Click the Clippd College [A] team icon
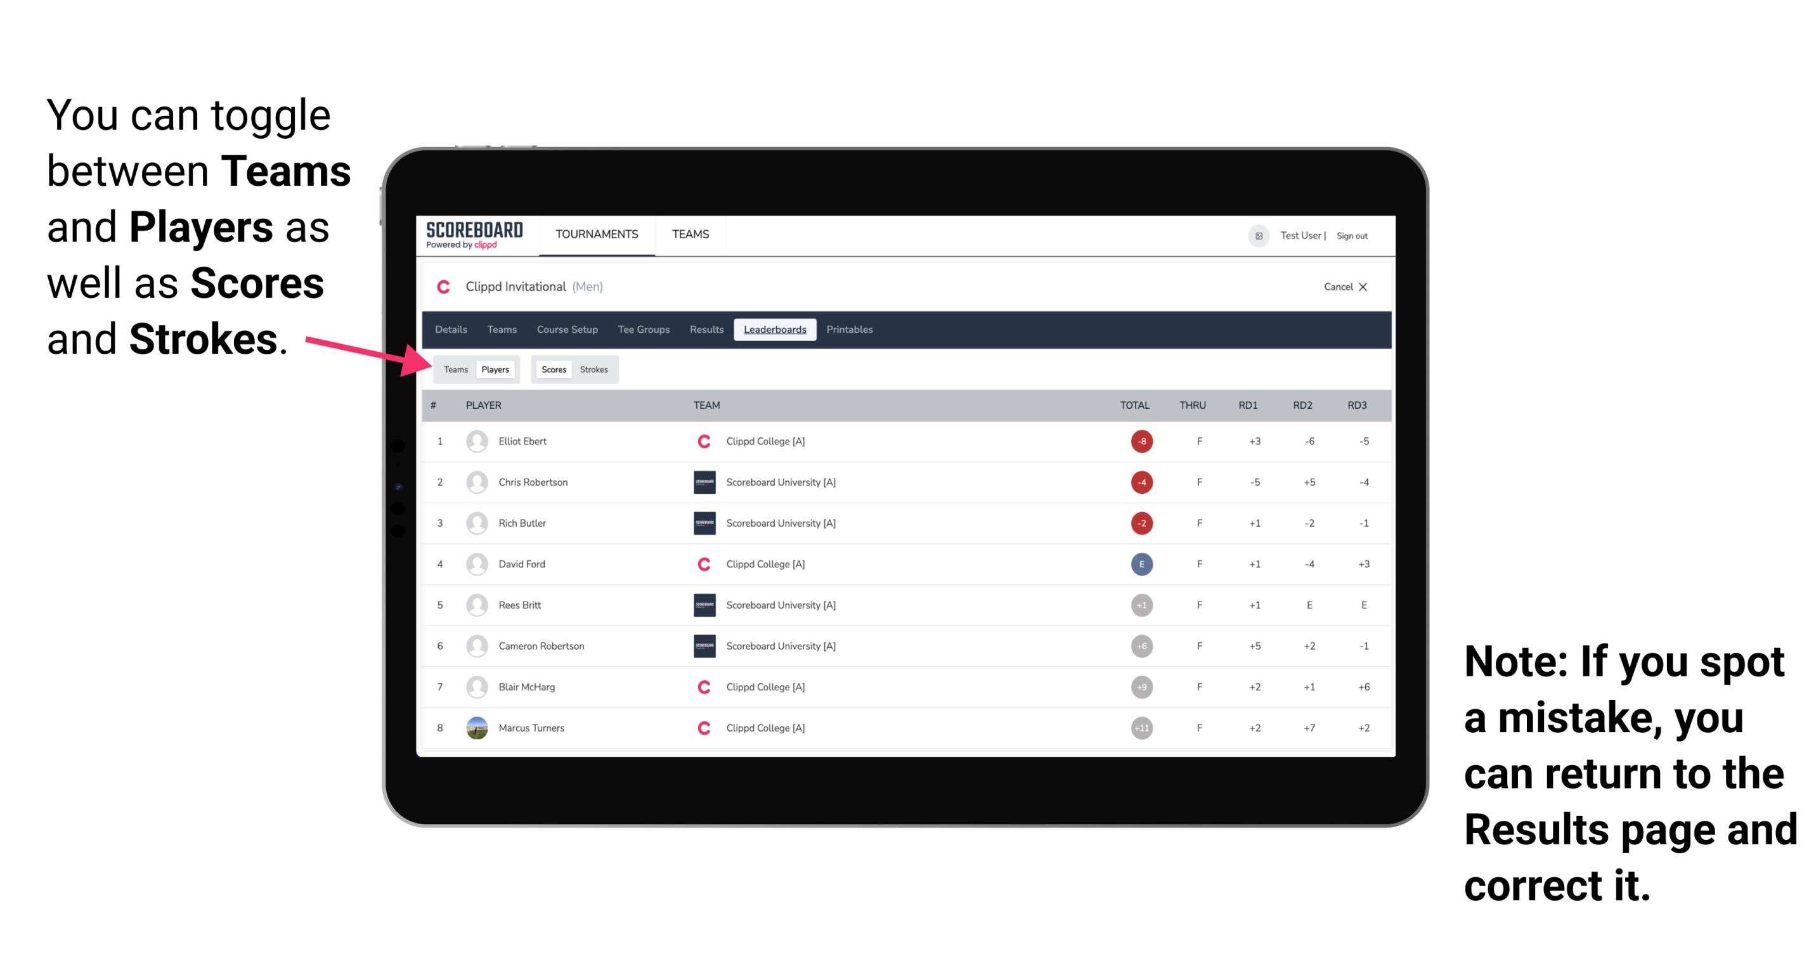Viewport: 1809px width, 973px height. point(703,441)
